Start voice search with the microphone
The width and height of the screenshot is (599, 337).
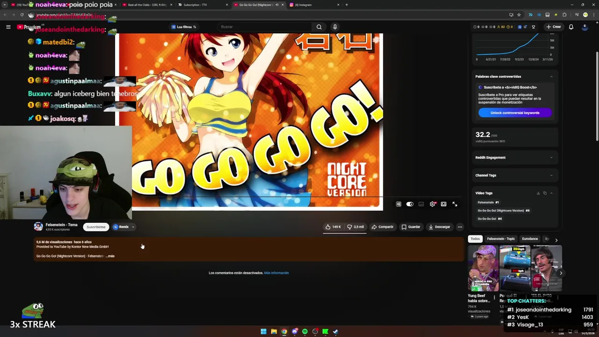coord(335,27)
